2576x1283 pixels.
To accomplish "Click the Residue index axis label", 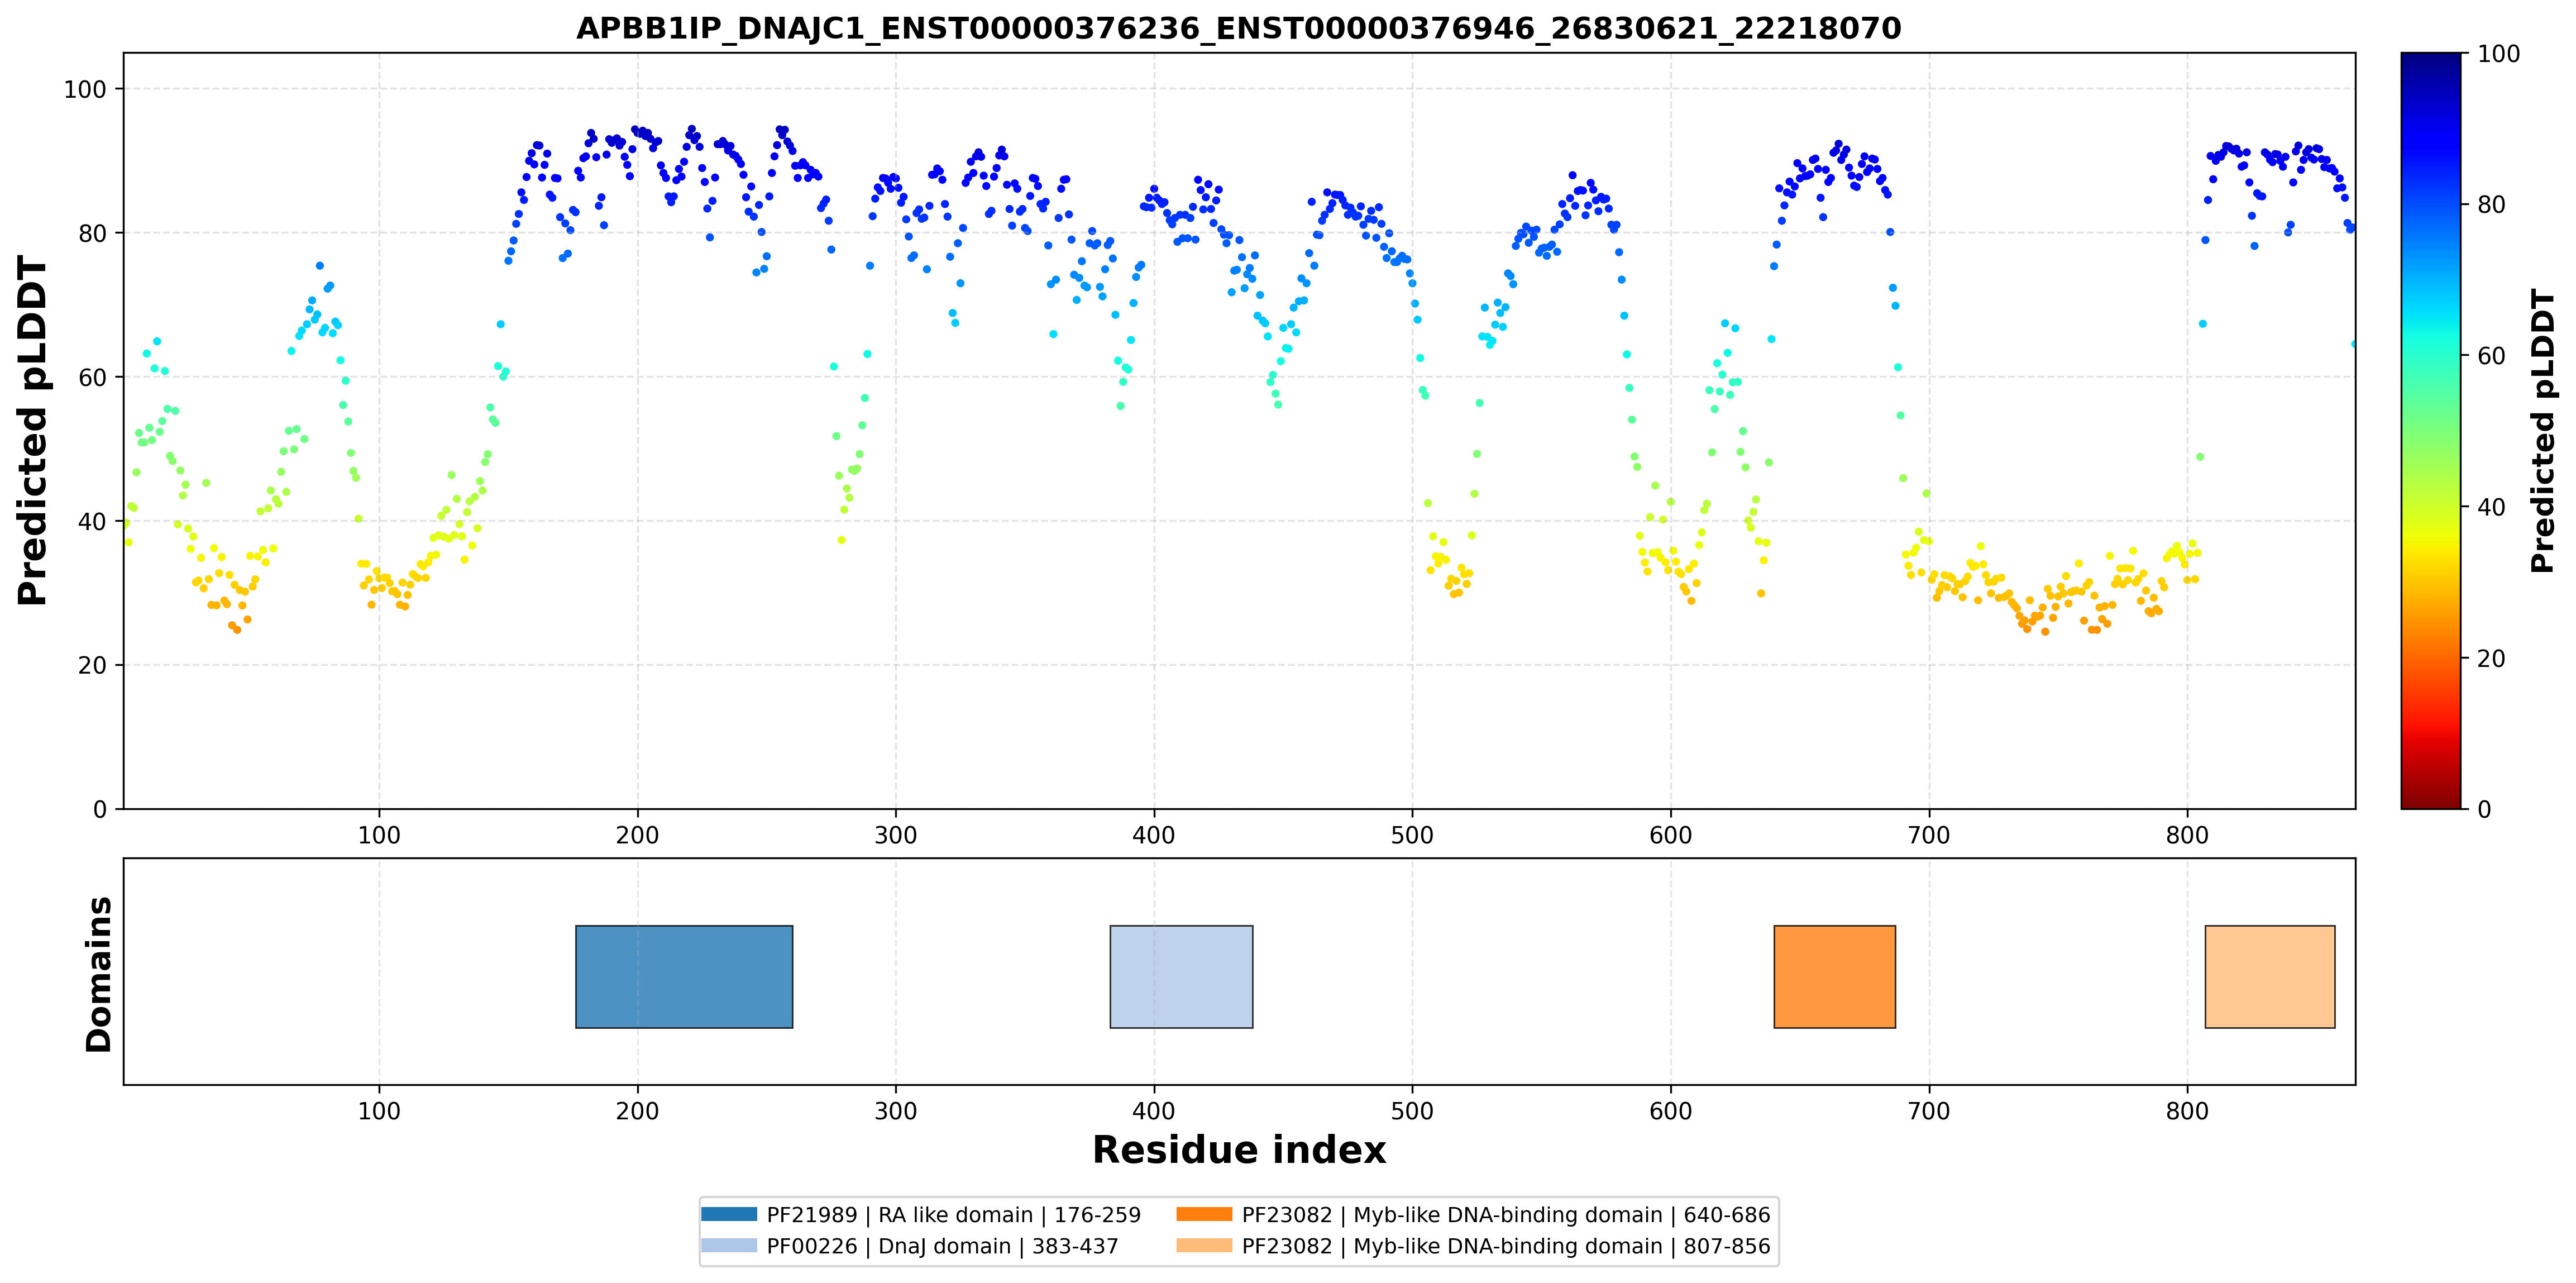I will pos(1239,1150).
